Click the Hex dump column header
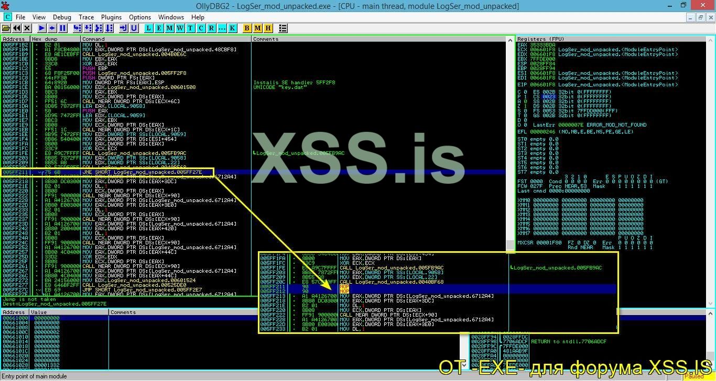The width and height of the screenshot is (716, 381). 44,39
